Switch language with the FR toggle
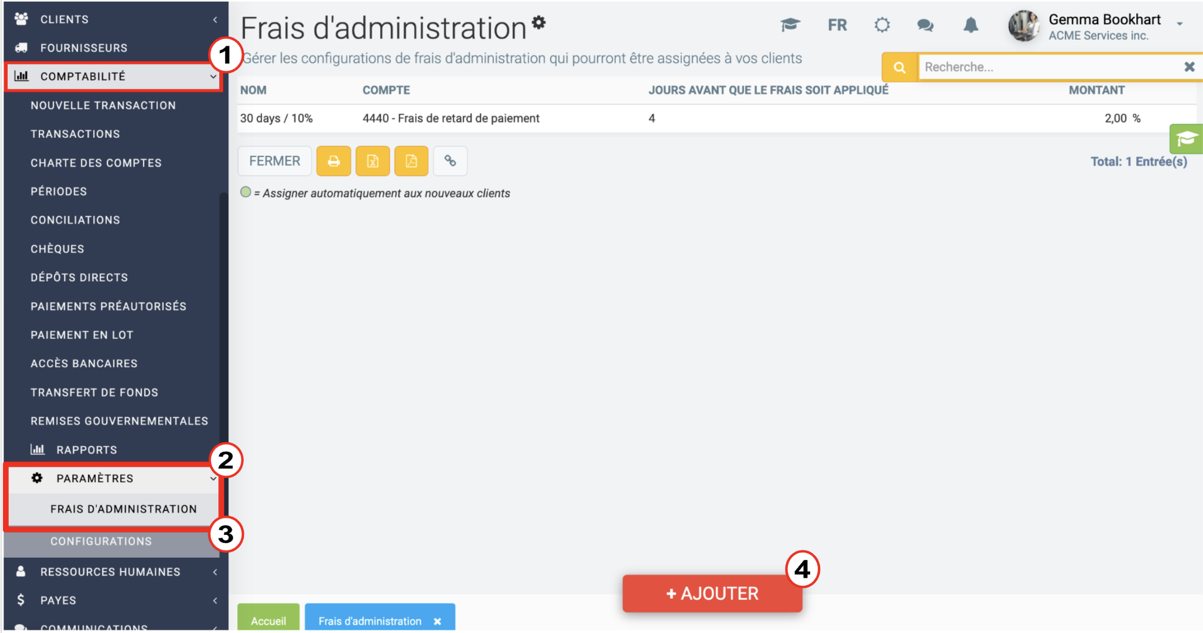Screen dimensions: 1203x633 tap(837, 25)
